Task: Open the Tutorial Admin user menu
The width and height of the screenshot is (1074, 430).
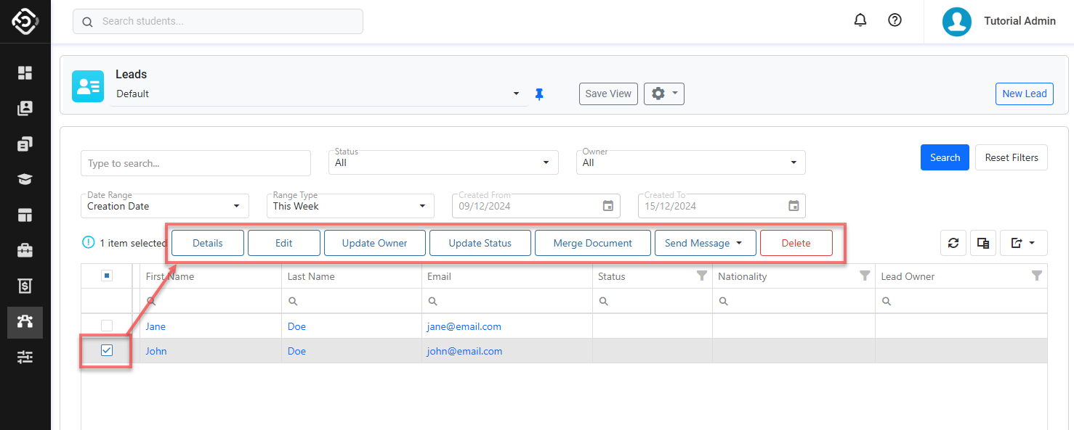Action: pyautogui.click(x=1000, y=21)
